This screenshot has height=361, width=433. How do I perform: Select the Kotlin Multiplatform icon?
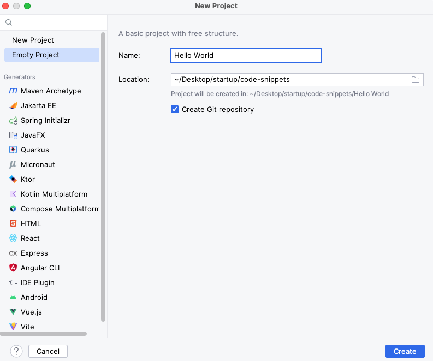point(13,194)
